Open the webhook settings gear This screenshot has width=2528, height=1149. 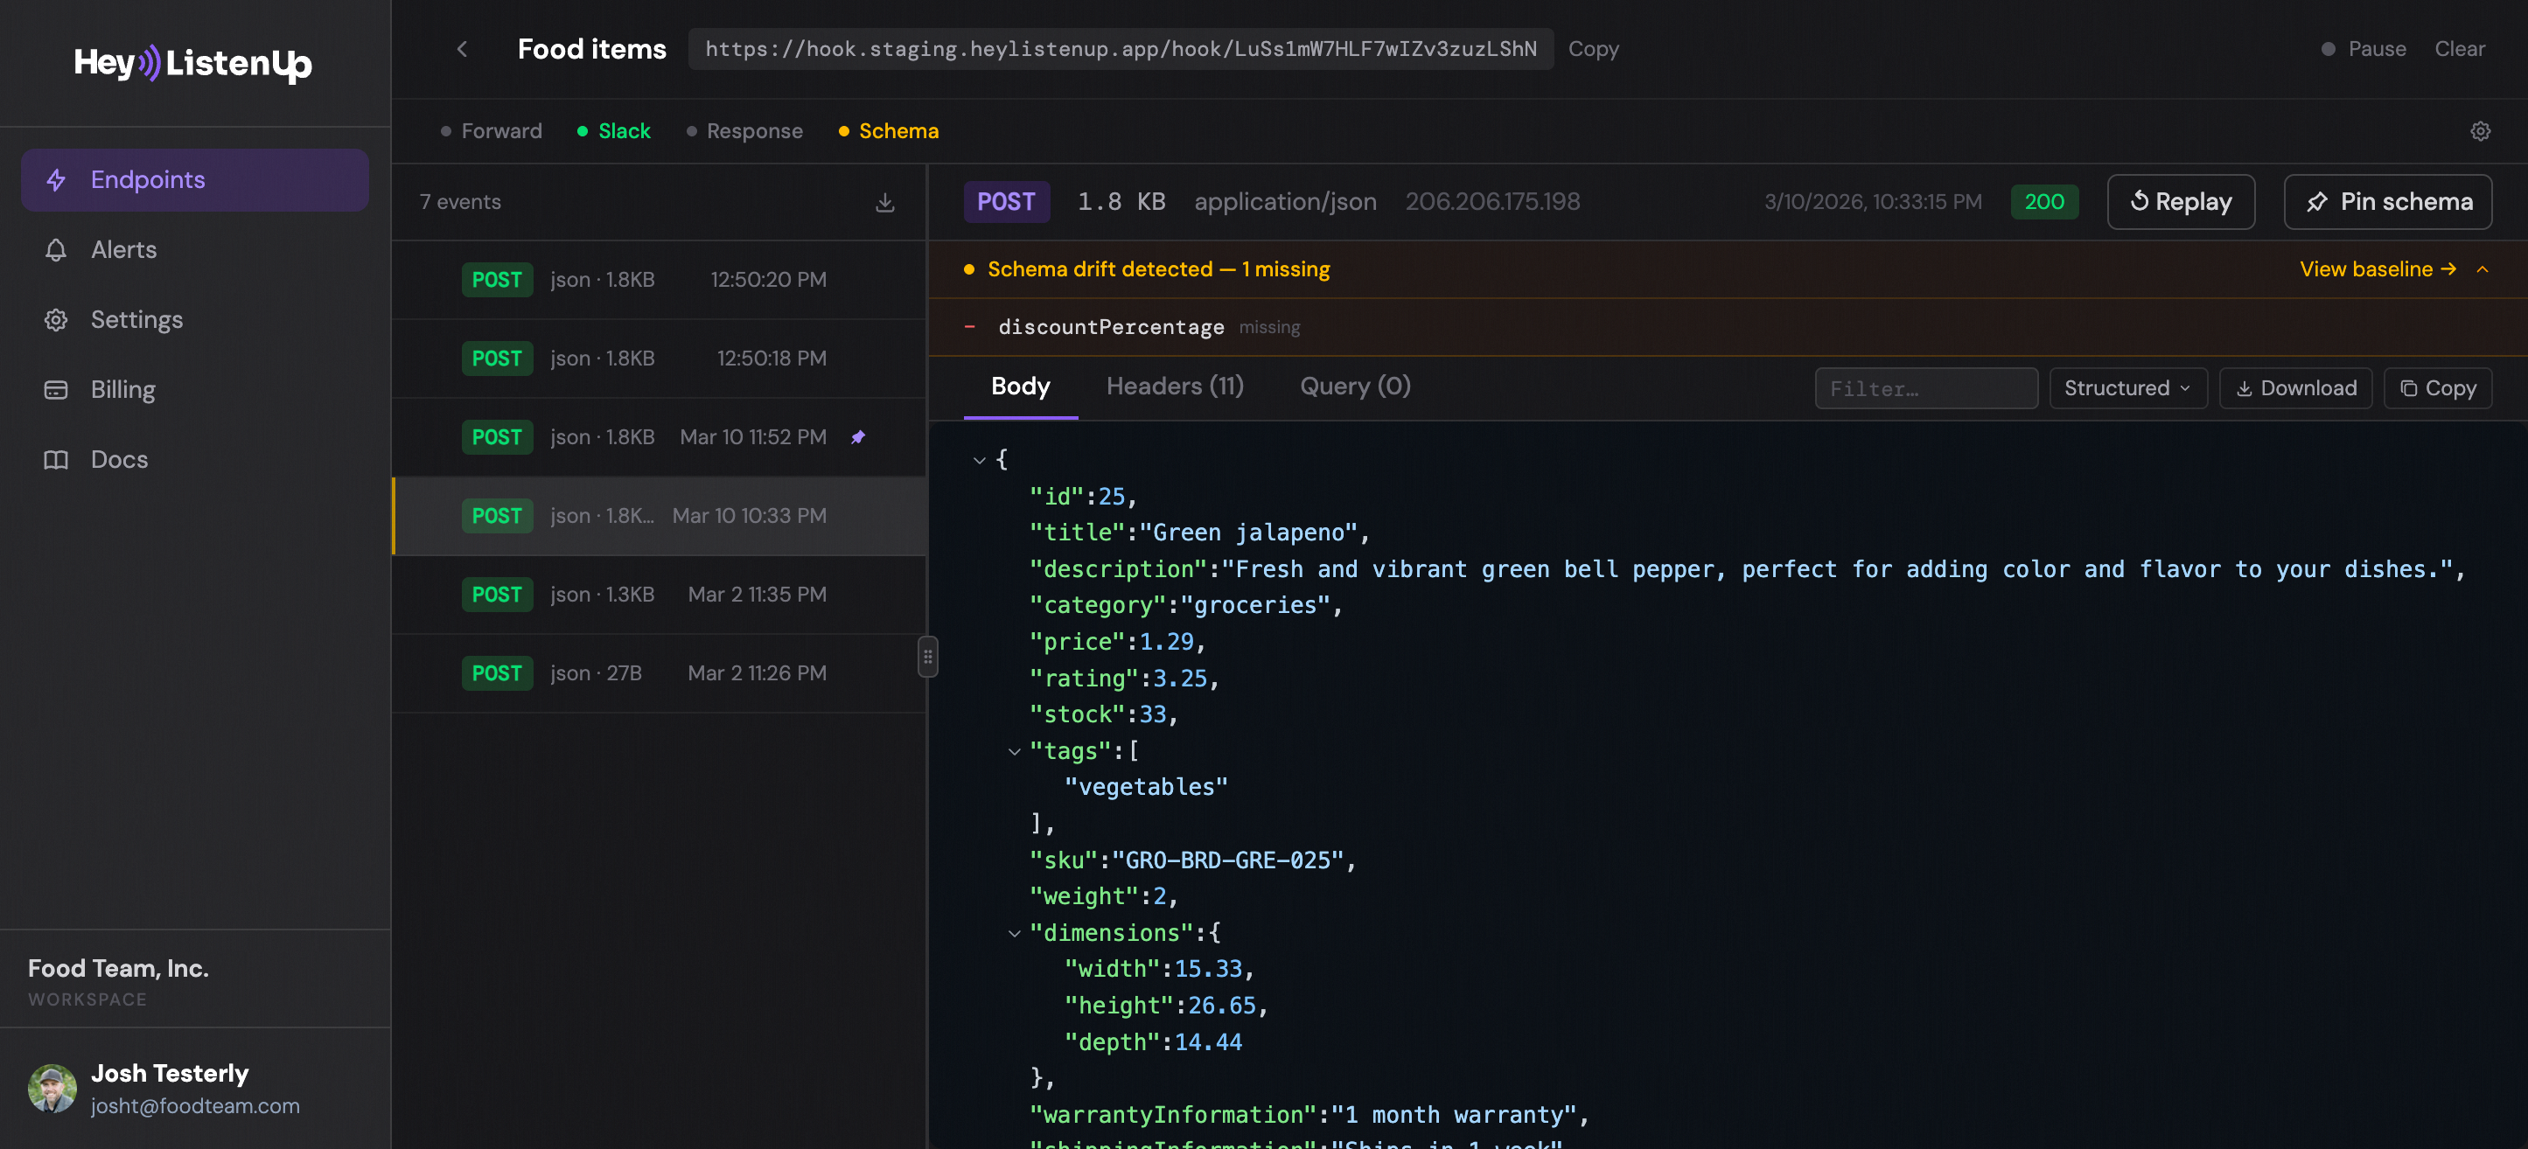pos(2481,130)
